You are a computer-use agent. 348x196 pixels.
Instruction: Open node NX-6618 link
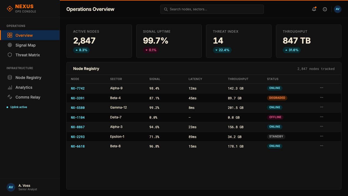click(x=78, y=146)
